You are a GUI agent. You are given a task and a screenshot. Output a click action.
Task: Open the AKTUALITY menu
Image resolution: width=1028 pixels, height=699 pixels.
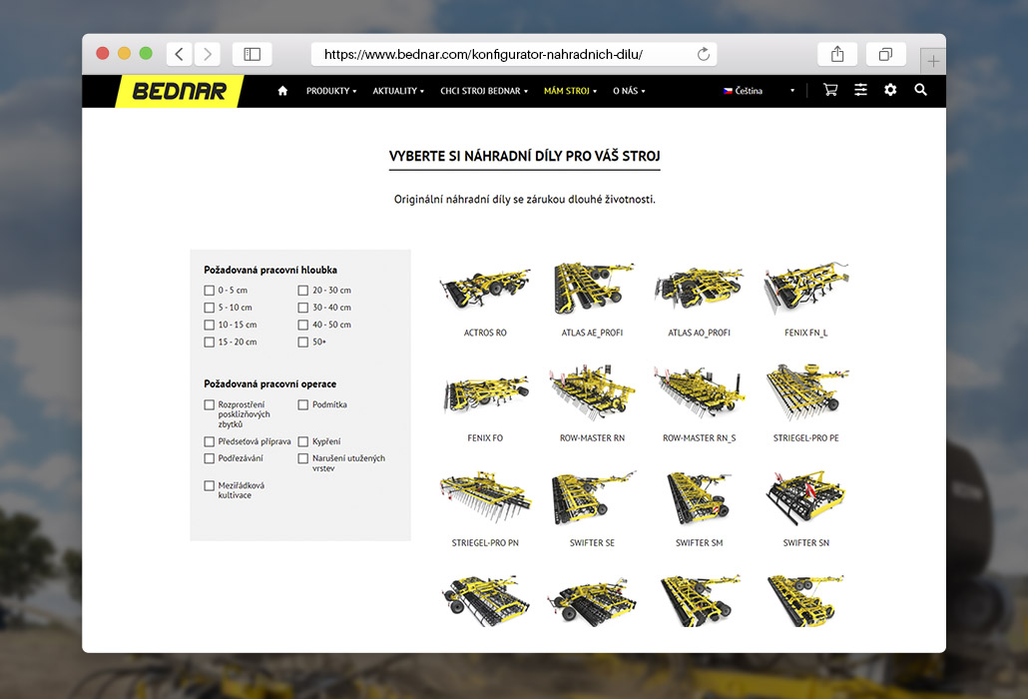[x=398, y=91]
